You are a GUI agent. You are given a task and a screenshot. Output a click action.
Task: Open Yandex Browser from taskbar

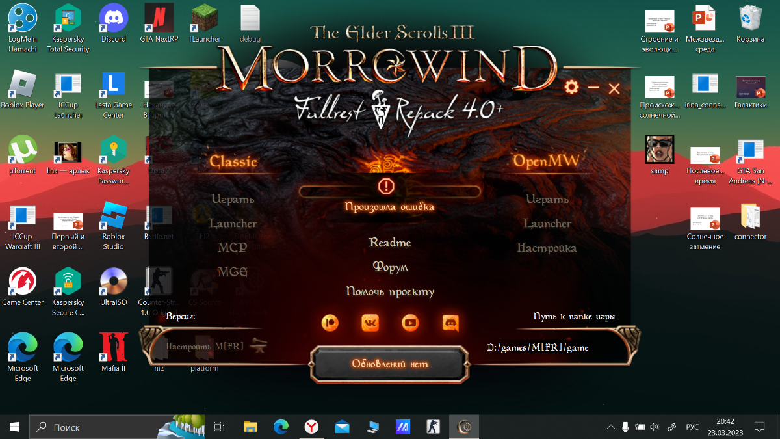[x=312, y=427]
